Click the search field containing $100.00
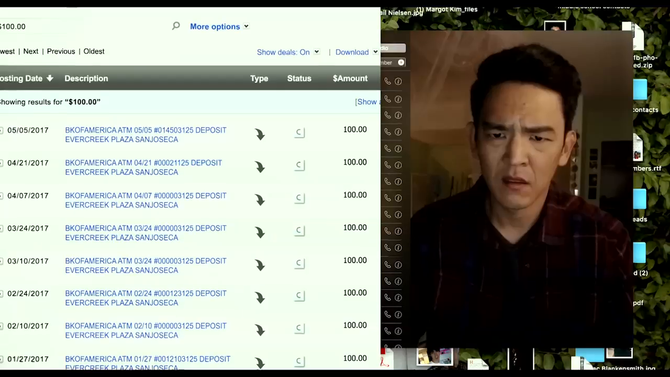Viewport: 670px width, 377px height. (x=84, y=26)
